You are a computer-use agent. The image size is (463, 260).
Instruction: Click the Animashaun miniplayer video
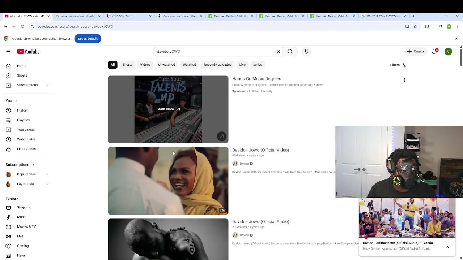[x=407, y=218]
